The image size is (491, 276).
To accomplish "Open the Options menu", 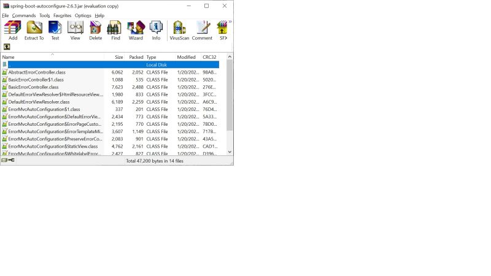I will pyautogui.click(x=83, y=15).
